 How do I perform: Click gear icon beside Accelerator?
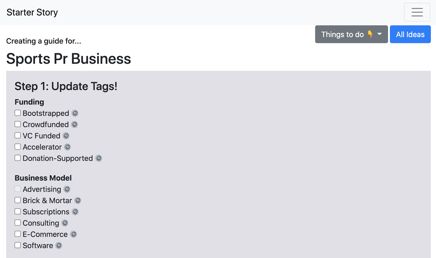point(67,147)
